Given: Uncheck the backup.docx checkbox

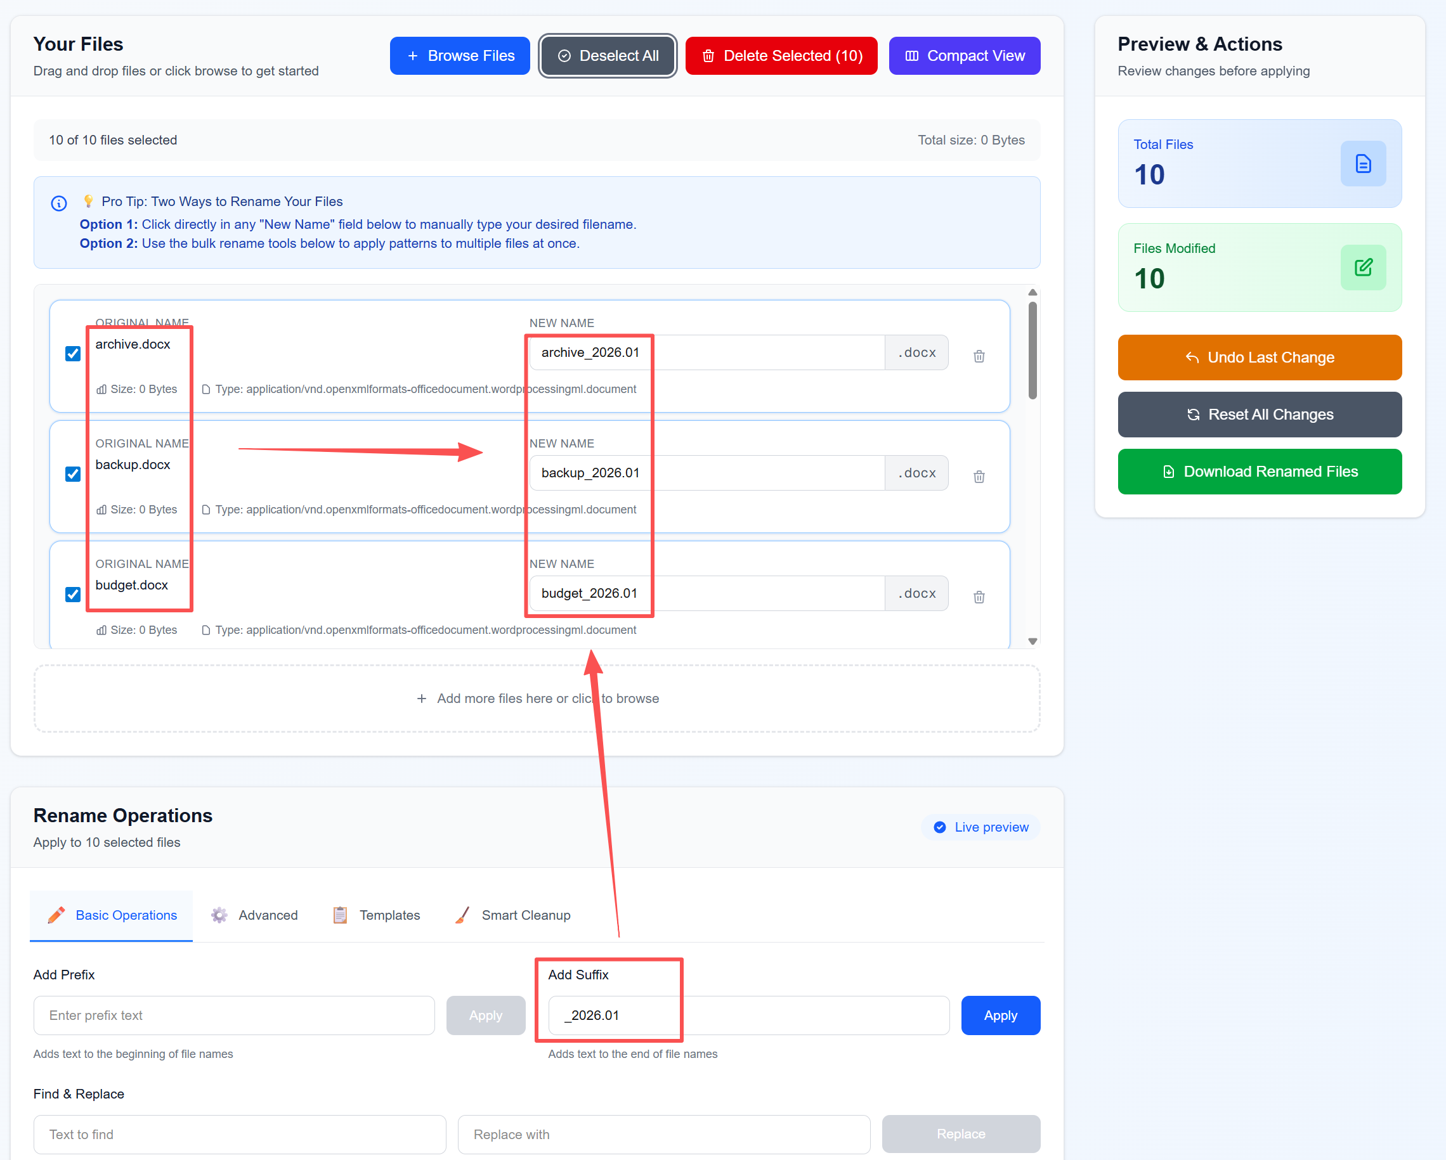Looking at the screenshot, I should point(73,474).
